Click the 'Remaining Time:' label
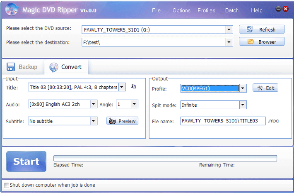 pyautogui.click(x=217, y=165)
